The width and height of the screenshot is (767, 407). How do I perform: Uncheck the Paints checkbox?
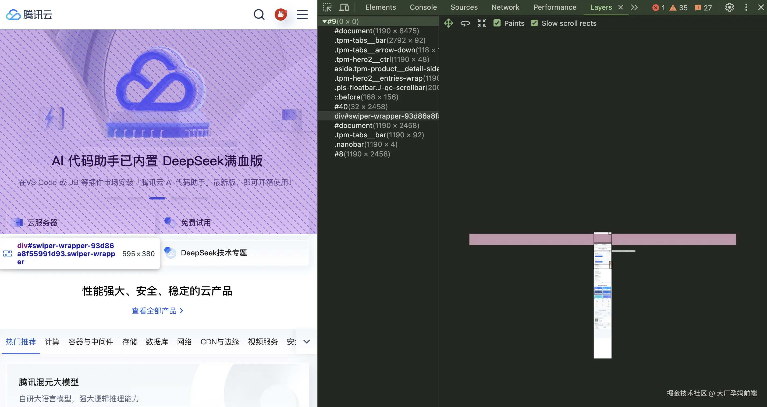click(497, 23)
